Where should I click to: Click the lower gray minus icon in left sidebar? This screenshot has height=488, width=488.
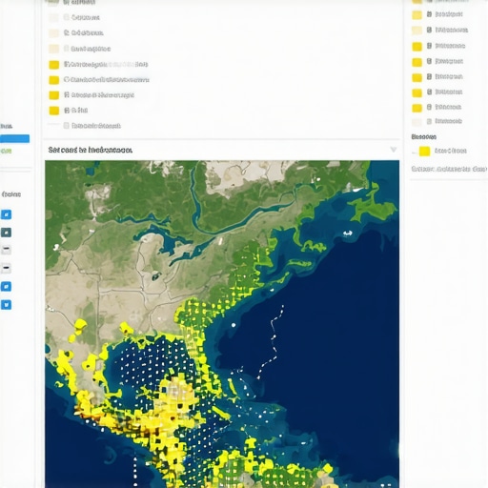(6, 268)
